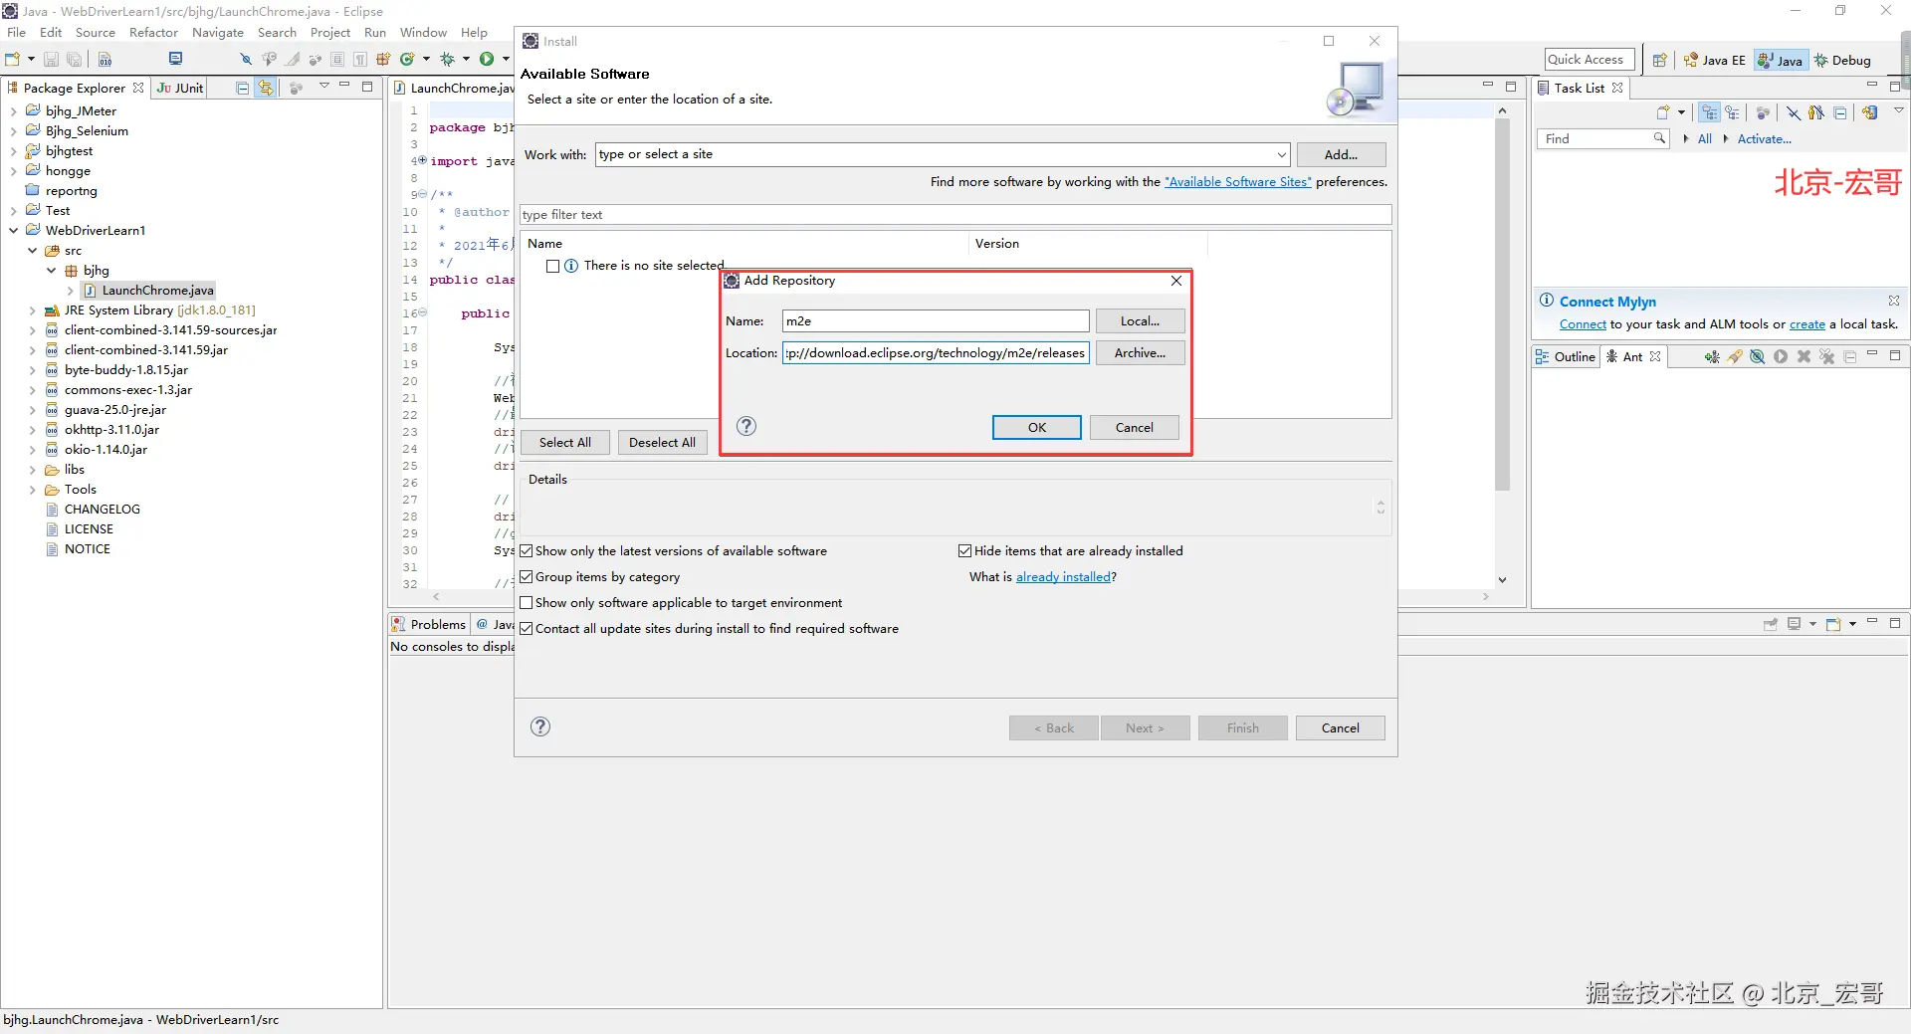Open the Available Software Sites link
The width and height of the screenshot is (1911, 1034).
coord(1238,182)
